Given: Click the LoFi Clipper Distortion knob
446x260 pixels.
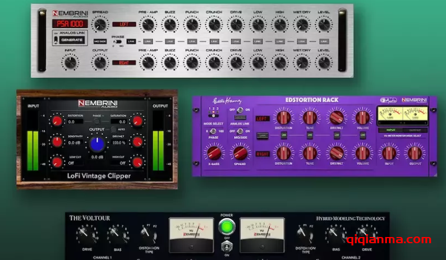Looking at the screenshot, I should click(x=57, y=121).
